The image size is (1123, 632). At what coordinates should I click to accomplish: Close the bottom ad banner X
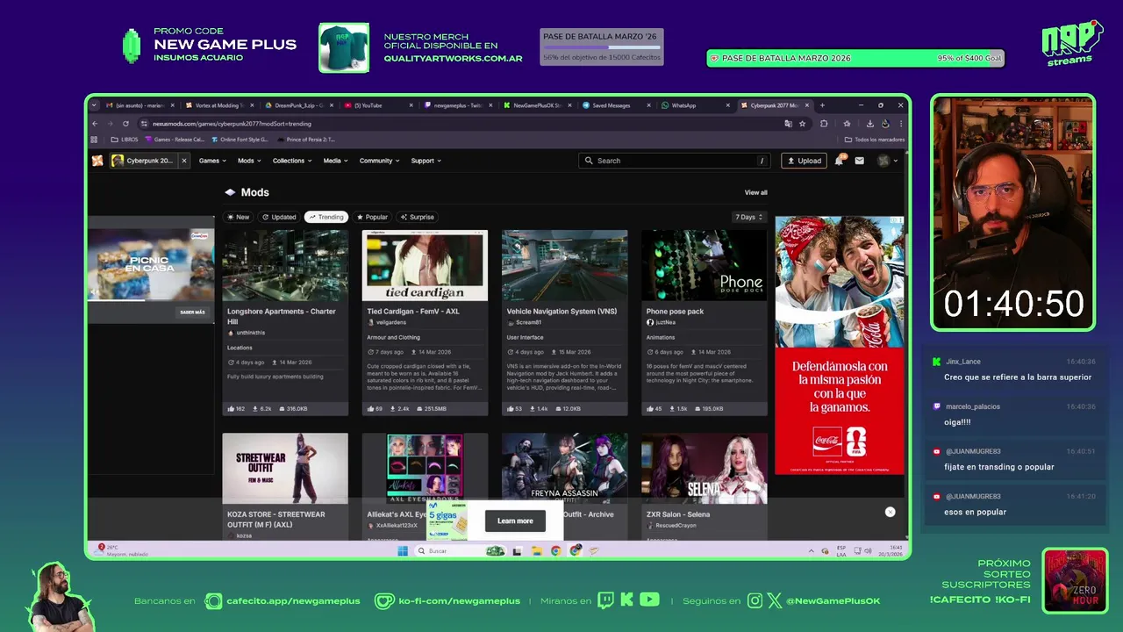click(890, 512)
